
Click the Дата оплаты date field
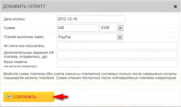pos(91,19)
